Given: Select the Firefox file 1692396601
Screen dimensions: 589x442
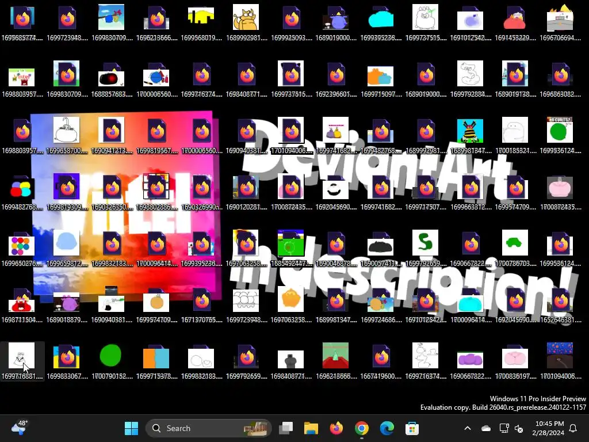Looking at the screenshot, I should [336, 79].
